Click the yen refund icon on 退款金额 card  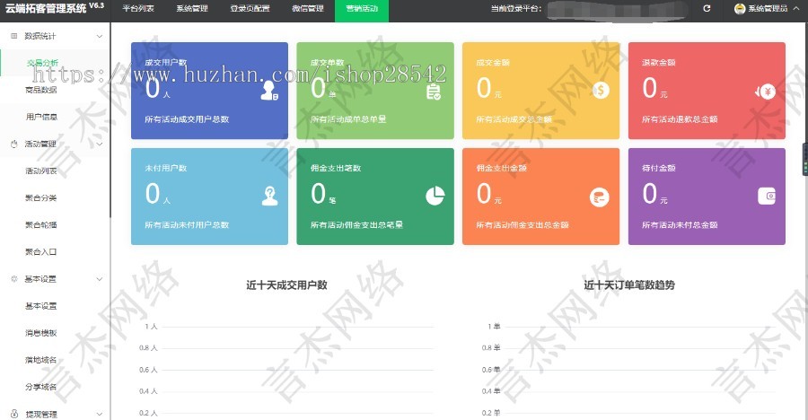[x=765, y=92]
